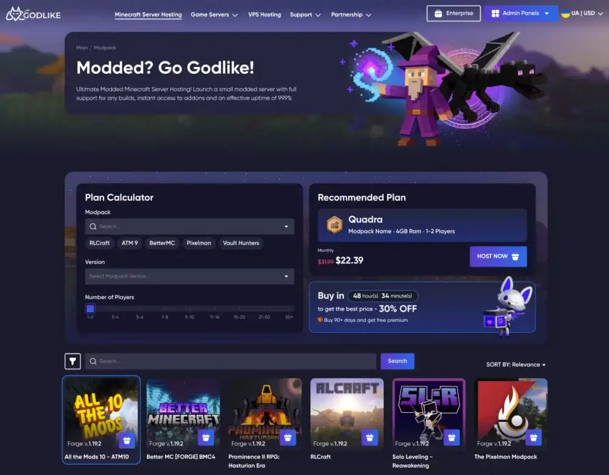Select the Vault Hunters modpack chip

[x=241, y=243]
